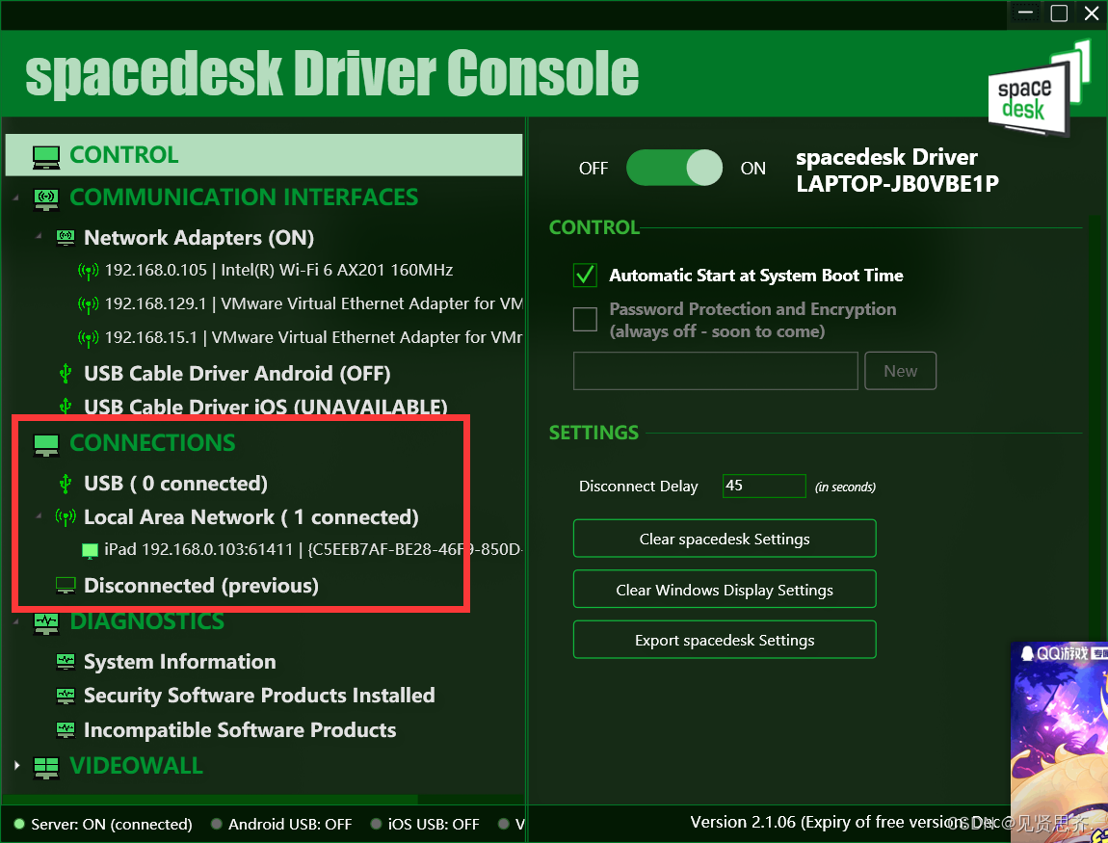Screen dimensions: 1108x843
Task: Collapse the Local Area Network node
Action: 39,515
